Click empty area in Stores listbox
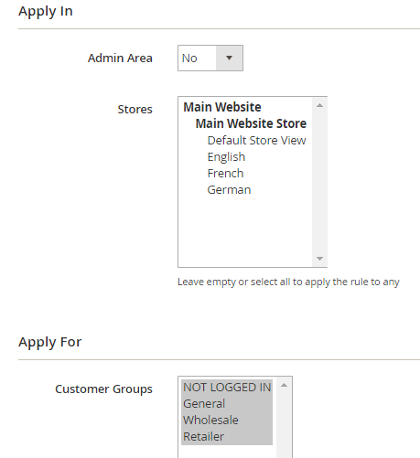The width and height of the screenshot is (420, 458). [245, 231]
